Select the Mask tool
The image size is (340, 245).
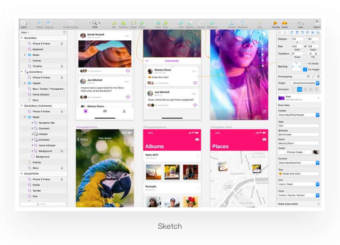[x=158, y=23]
